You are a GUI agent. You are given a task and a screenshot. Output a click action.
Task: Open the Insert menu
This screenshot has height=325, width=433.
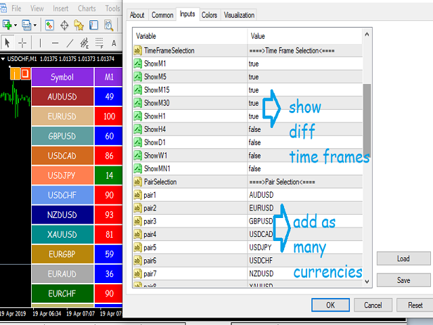60,9
